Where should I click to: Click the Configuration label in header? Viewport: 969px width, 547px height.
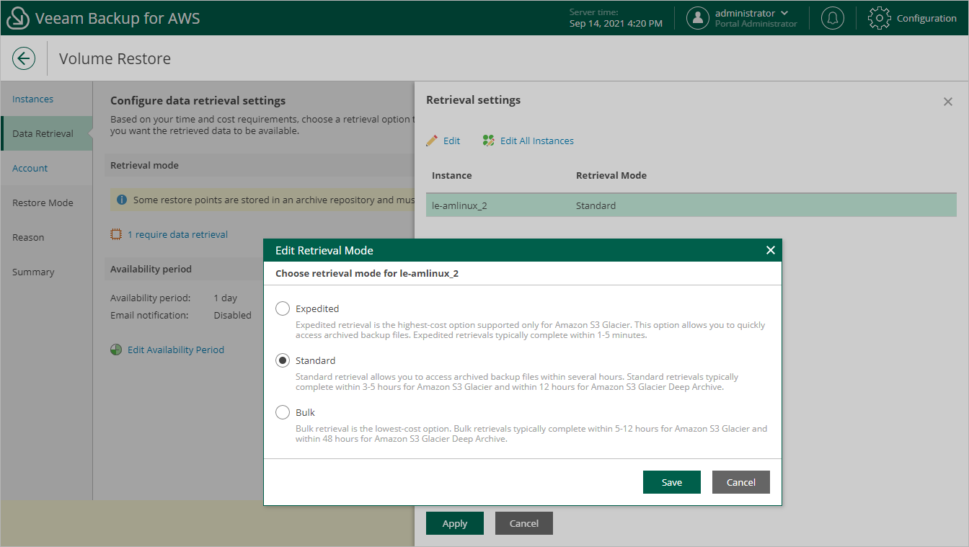coord(926,18)
